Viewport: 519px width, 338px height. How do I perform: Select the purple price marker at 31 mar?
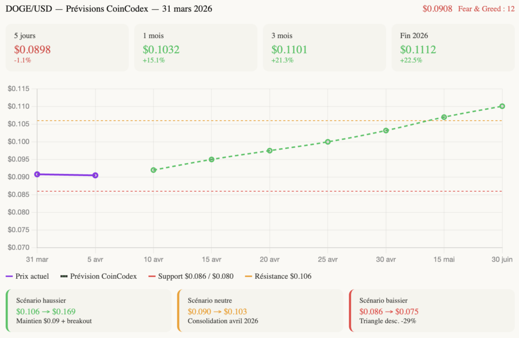tap(36, 175)
